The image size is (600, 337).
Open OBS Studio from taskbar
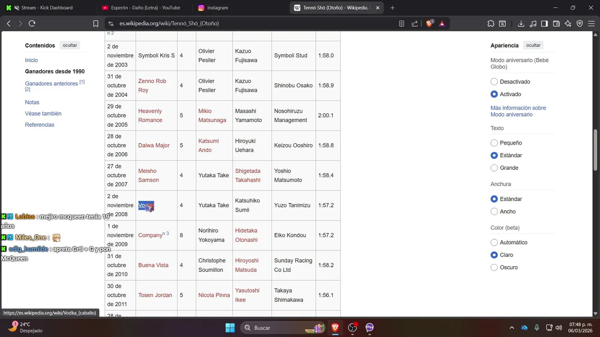(x=352, y=328)
